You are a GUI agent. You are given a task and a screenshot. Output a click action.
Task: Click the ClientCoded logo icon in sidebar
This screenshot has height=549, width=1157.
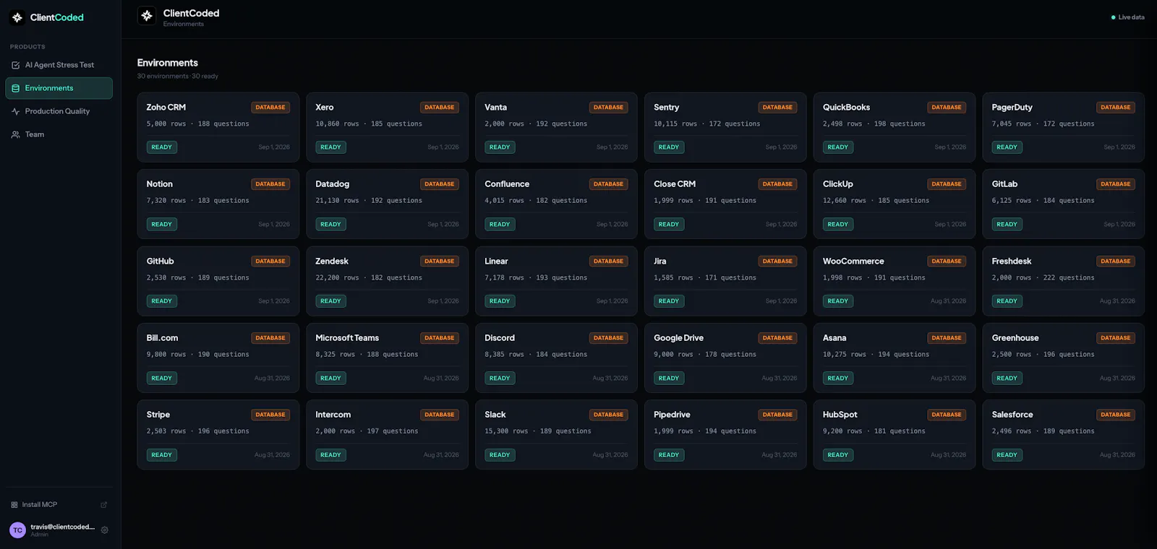(x=17, y=17)
